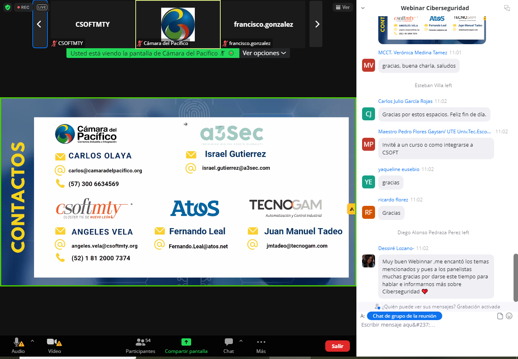
Task: Toggle the Audio microphone button
Action: [x=18, y=346]
